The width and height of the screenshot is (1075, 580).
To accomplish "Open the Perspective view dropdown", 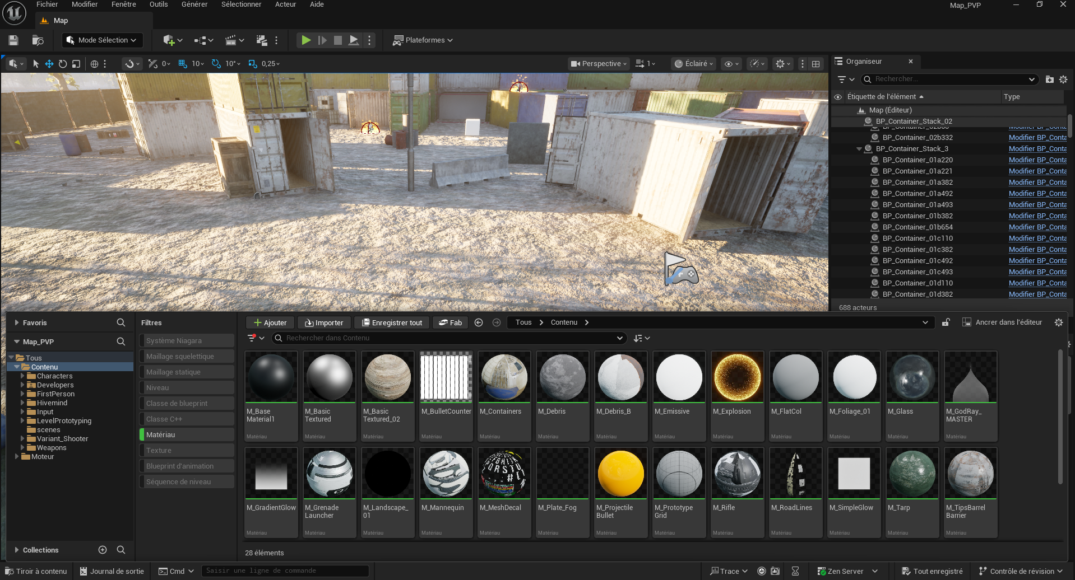I will pos(599,64).
